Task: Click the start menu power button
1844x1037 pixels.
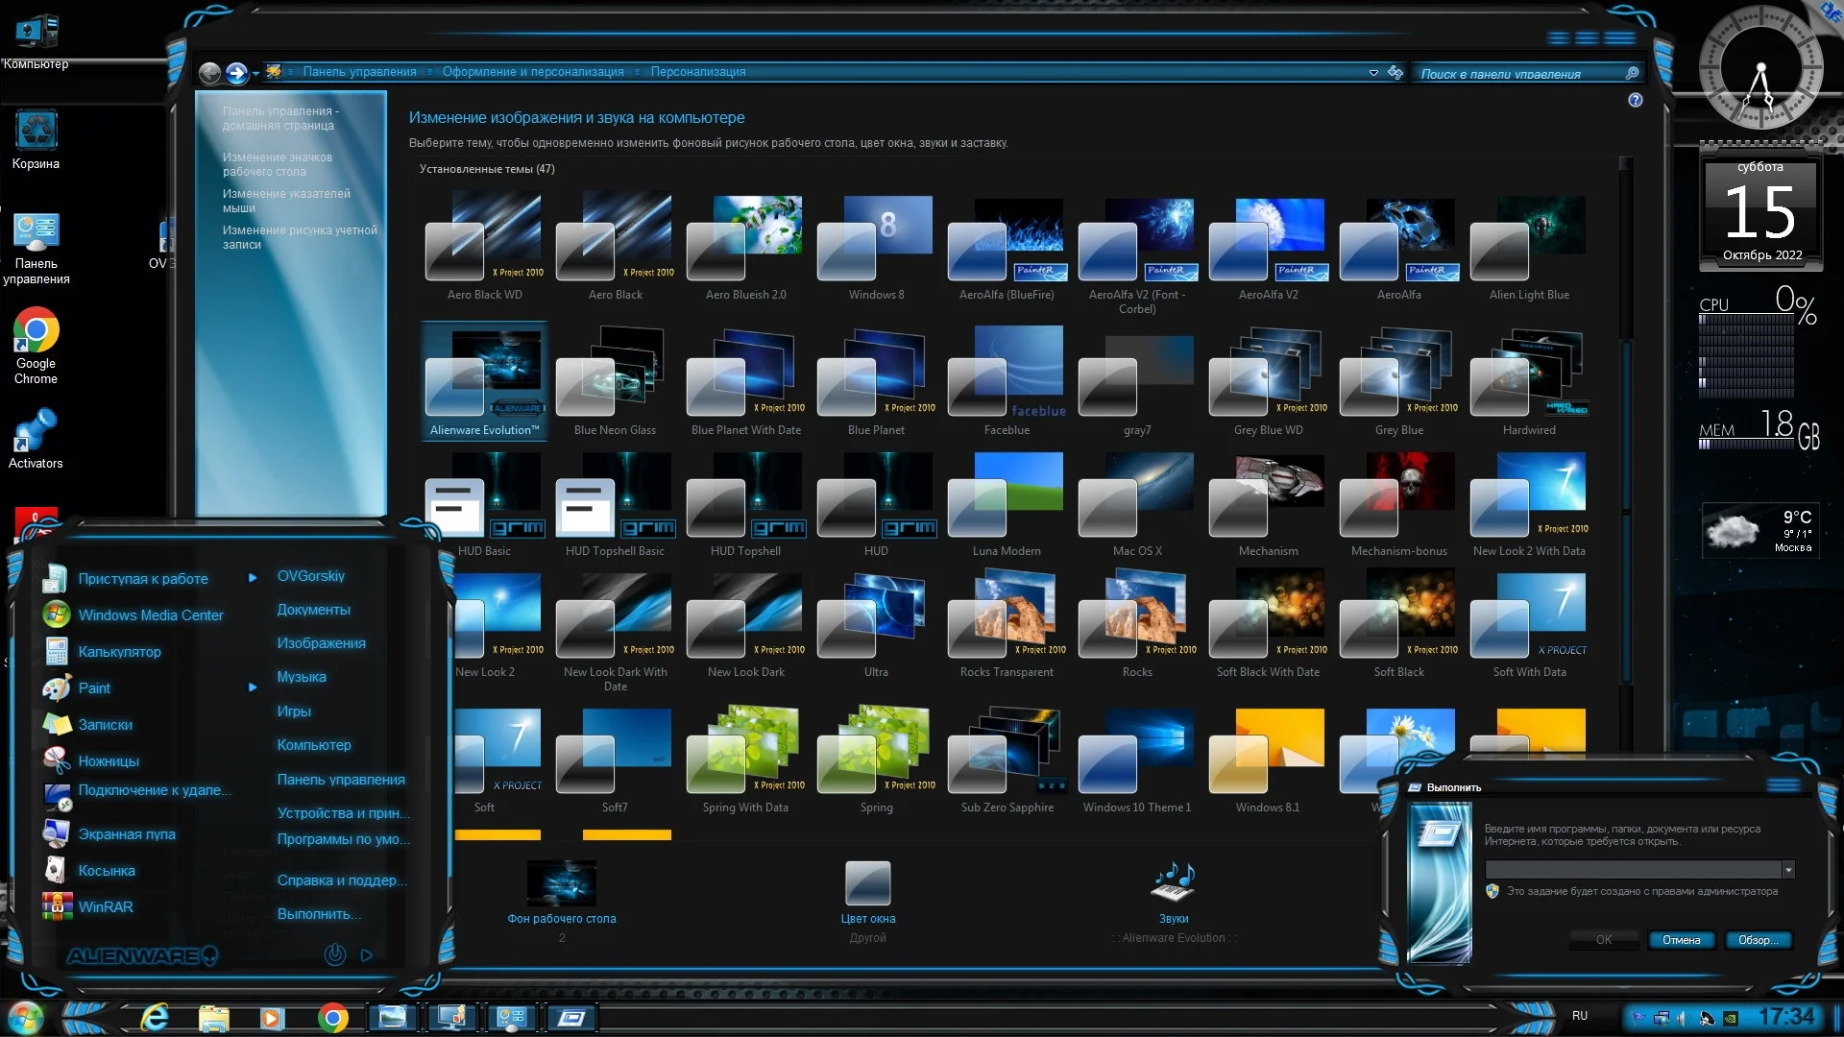Action: point(334,954)
